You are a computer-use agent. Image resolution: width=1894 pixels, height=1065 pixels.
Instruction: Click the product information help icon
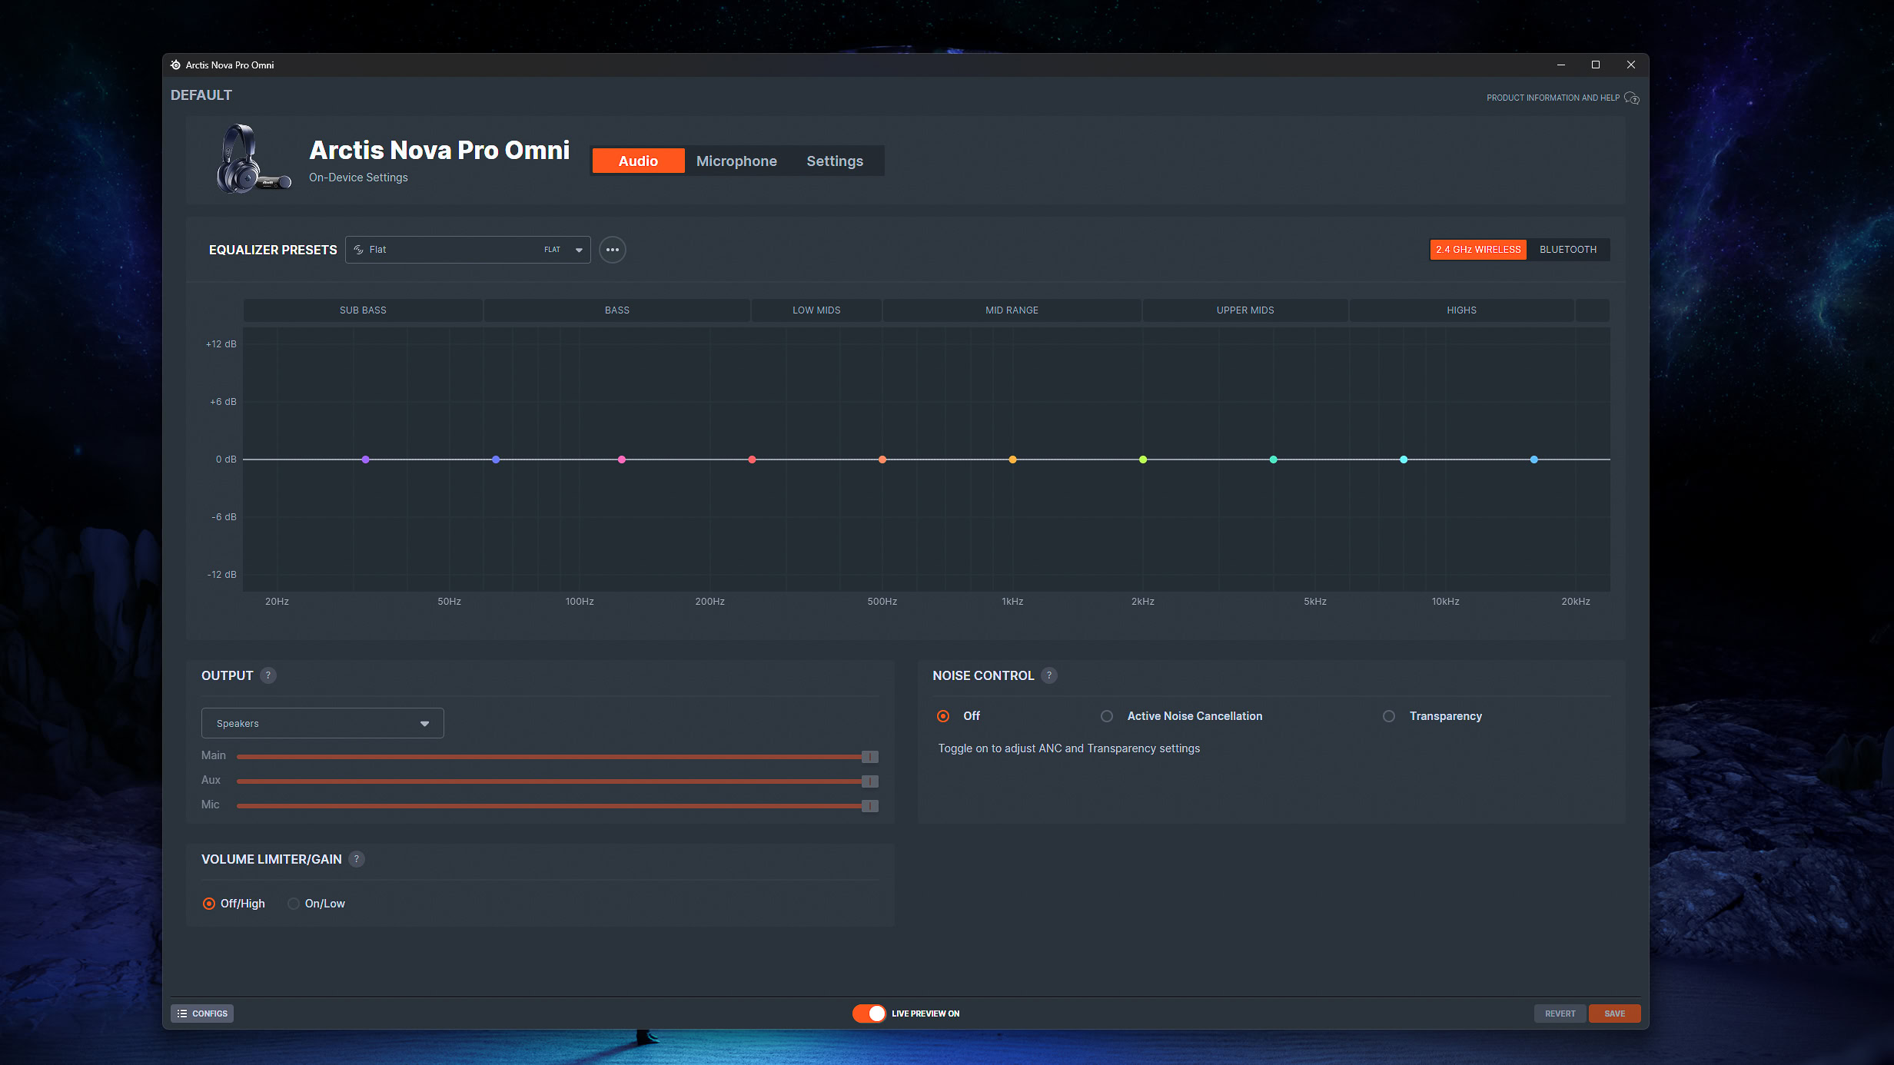tap(1631, 98)
